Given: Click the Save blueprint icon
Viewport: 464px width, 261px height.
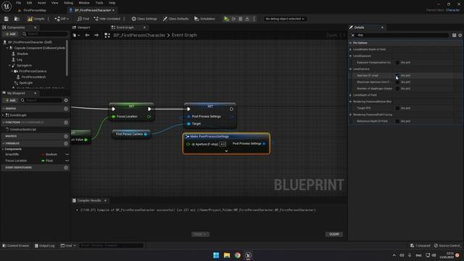Looking at the screenshot, I should coord(7,19).
